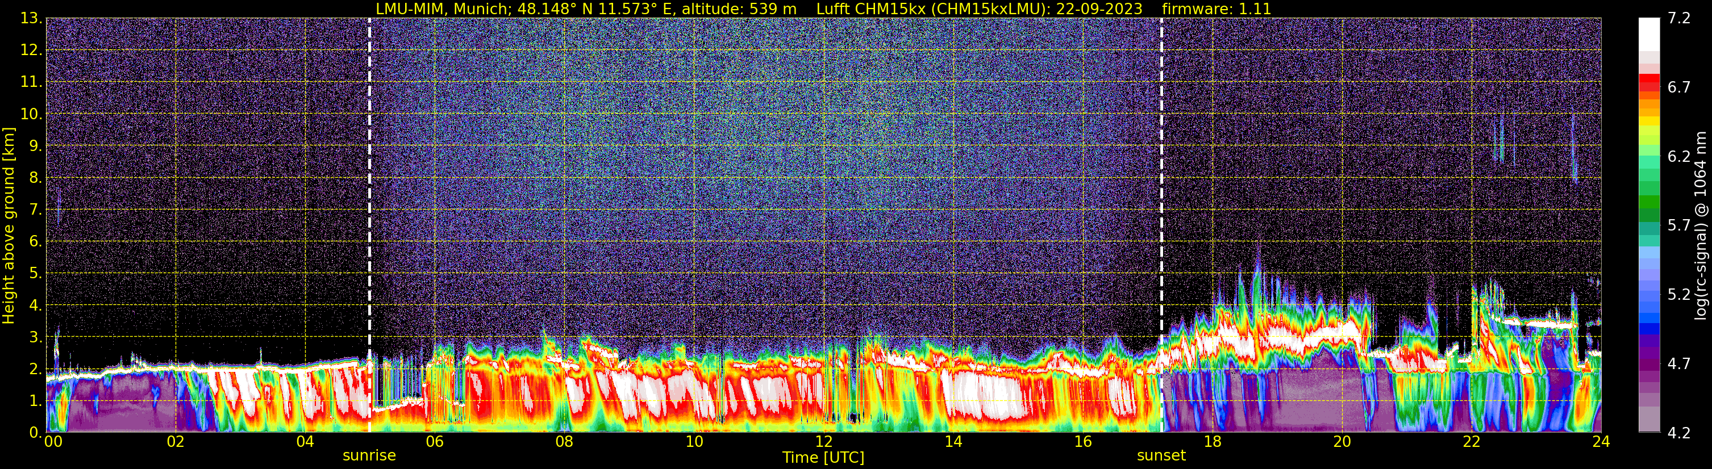
Task: Click the time-axis tick label '22'
Action: coord(1472,442)
